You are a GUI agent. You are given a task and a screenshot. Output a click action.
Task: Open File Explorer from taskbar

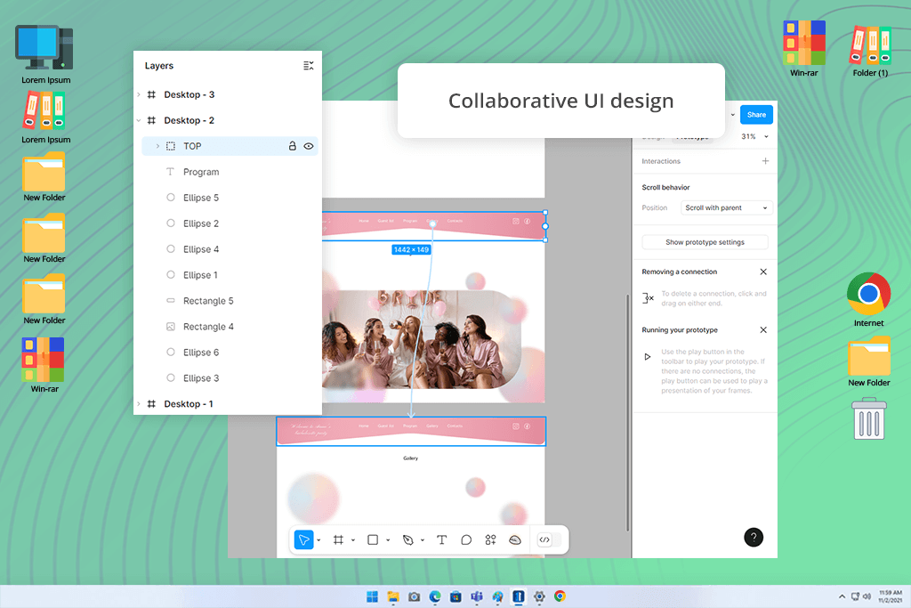click(393, 596)
